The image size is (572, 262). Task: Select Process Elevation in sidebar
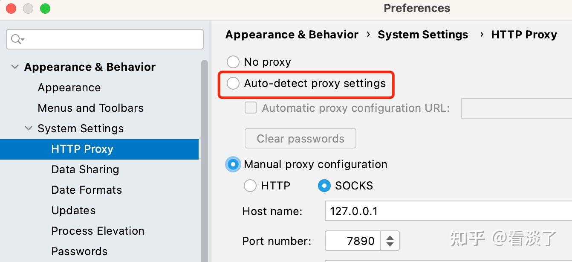click(x=98, y=231)
